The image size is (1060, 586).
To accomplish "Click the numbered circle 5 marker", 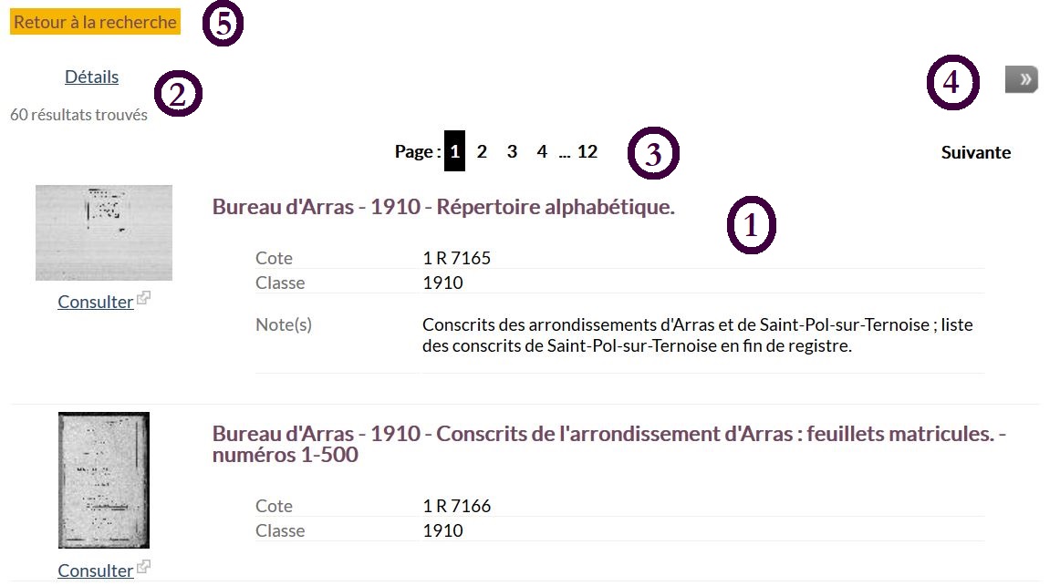I will click(x=223, y=25).
